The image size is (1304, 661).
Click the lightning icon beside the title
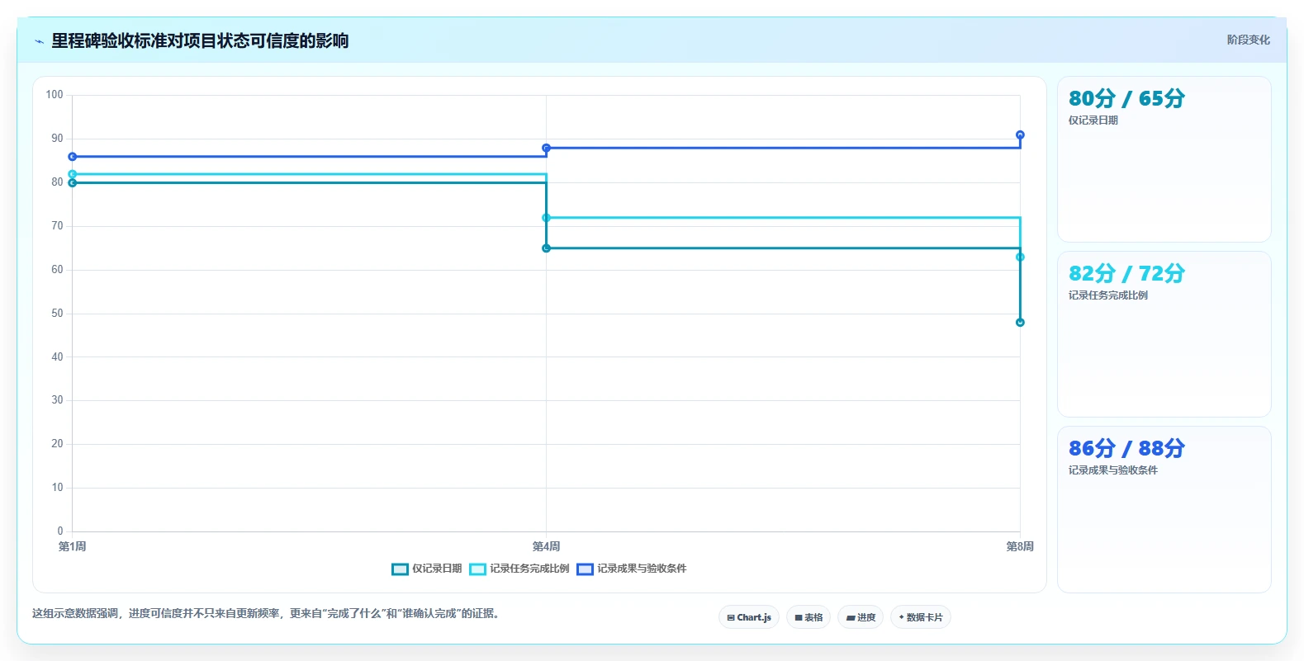coord(39,41)
